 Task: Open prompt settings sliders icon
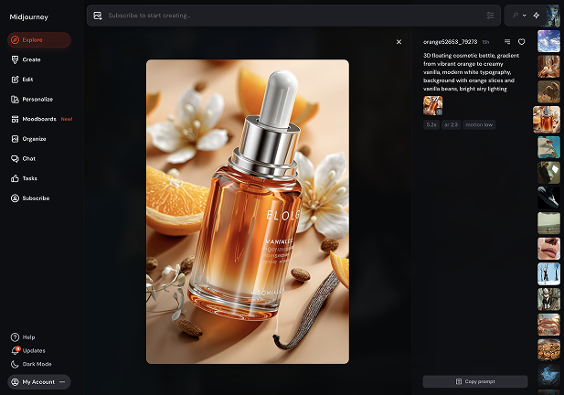(490, 16)
